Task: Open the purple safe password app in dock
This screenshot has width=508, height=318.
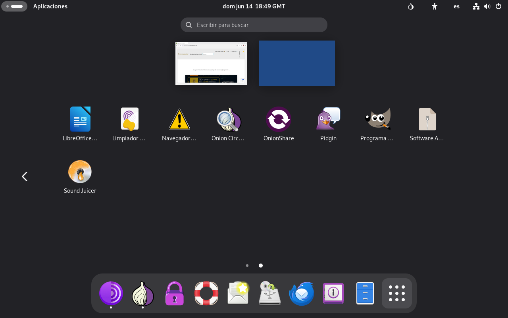Action: point(333,293)
